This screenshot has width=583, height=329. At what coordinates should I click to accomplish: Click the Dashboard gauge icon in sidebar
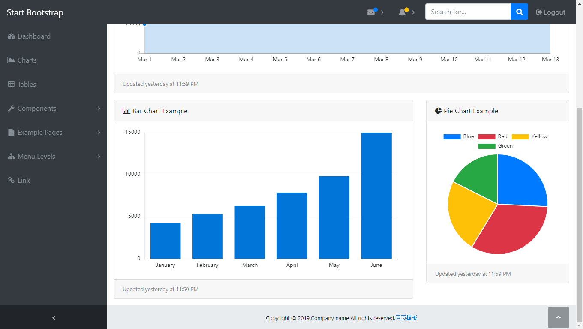pos(12,36)
